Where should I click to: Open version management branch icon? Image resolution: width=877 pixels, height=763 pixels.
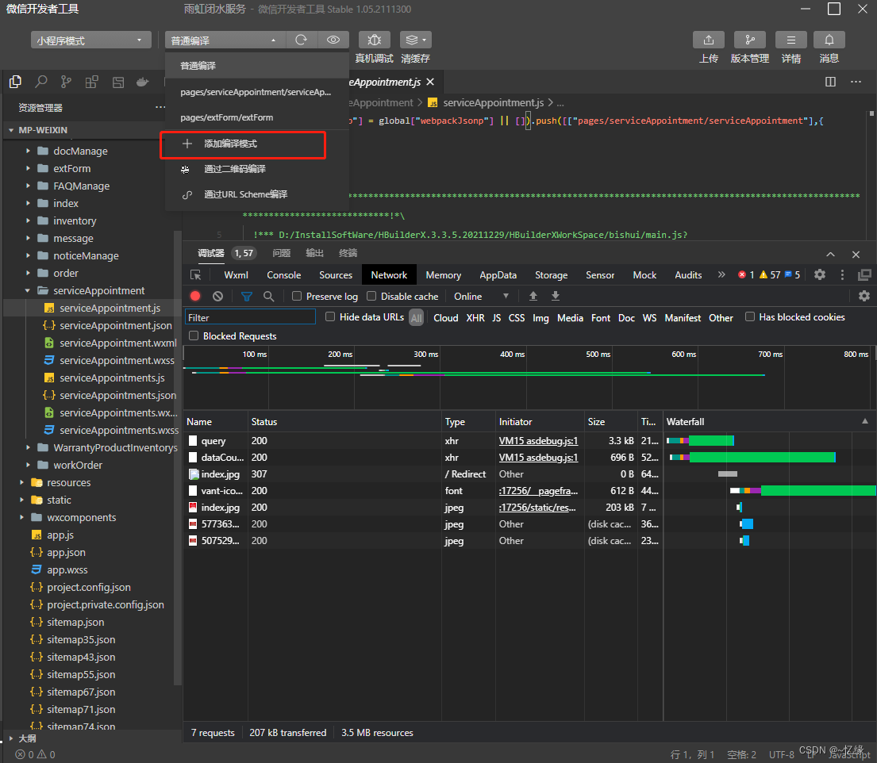(750, 40)
